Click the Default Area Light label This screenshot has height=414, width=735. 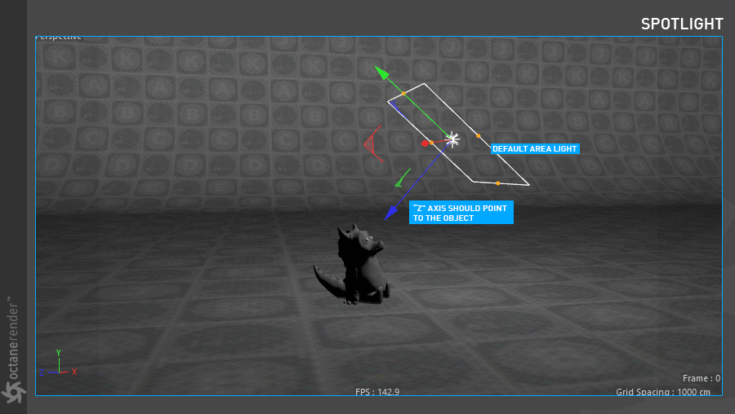[534, 149]
